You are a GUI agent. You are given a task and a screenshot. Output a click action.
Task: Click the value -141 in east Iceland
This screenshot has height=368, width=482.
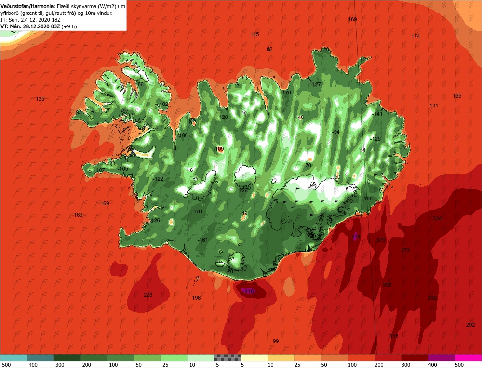(377, 114)
